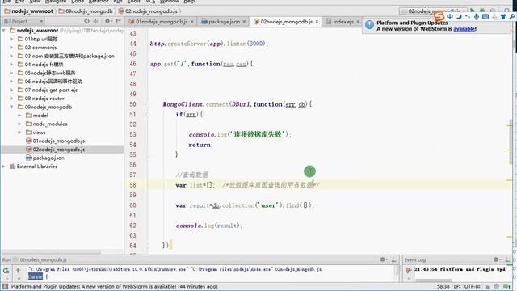517x291 pixels.
Task: Collapse the 09nodejs_mongodb folder
Action: [11, 107]
